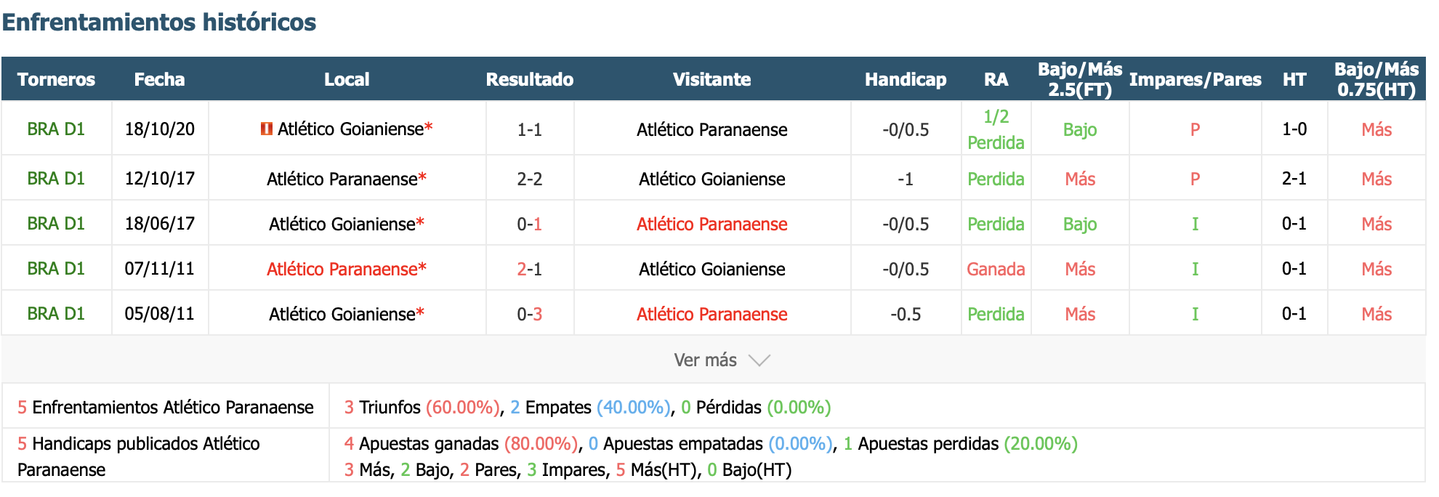The width and height of the screenshot is (1439, 497).
Task: Click the Resultado column header
Action: [530, 79]
